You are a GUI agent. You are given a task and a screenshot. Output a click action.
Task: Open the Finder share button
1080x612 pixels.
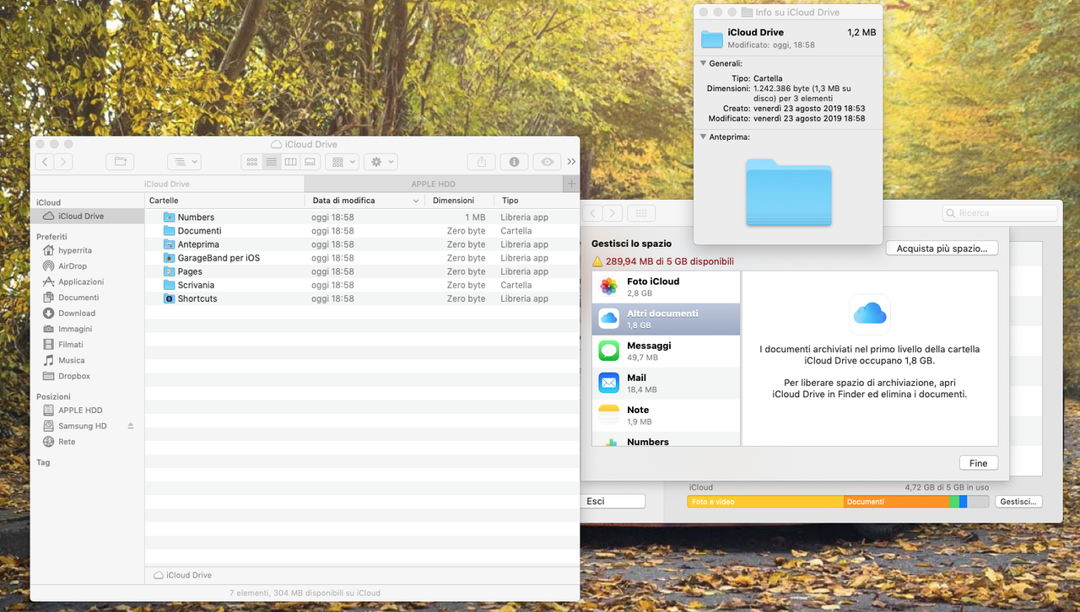pyautogui.click(x=481, y=162)
